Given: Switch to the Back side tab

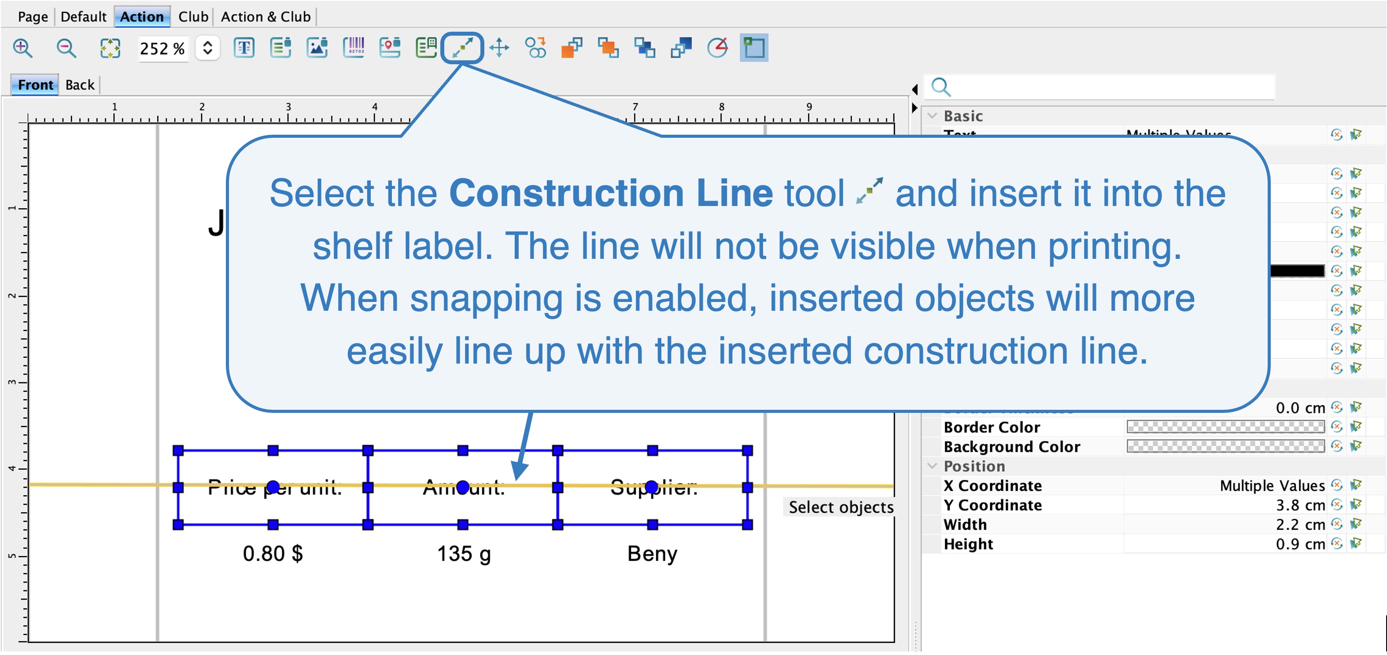Looking at the screenshot, I should click(x=80, y=85).
